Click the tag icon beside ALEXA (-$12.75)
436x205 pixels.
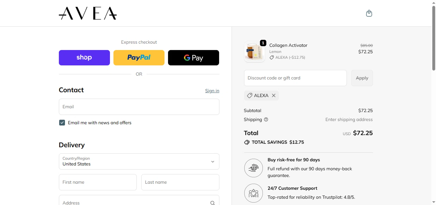(x=271, y=57)
